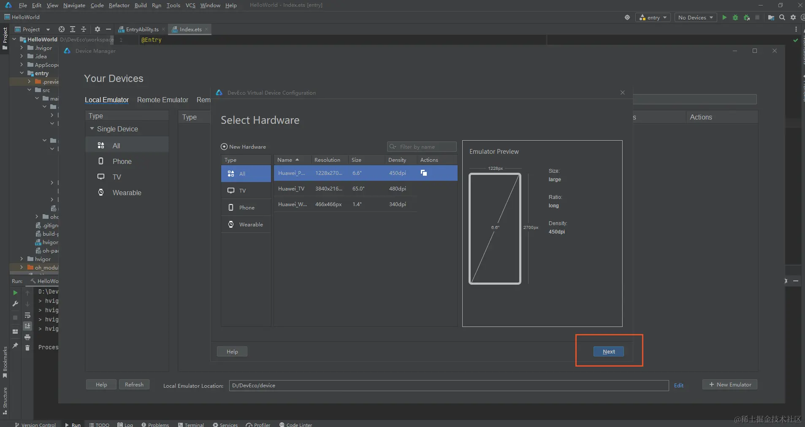Click Expand All icon in Project panel
Screen dimensions: 805x427
click(73, 29)
